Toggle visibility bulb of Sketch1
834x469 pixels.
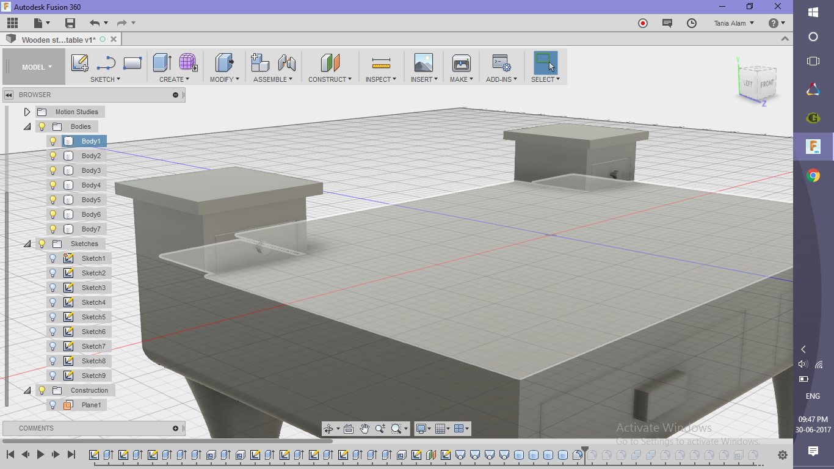53,258
